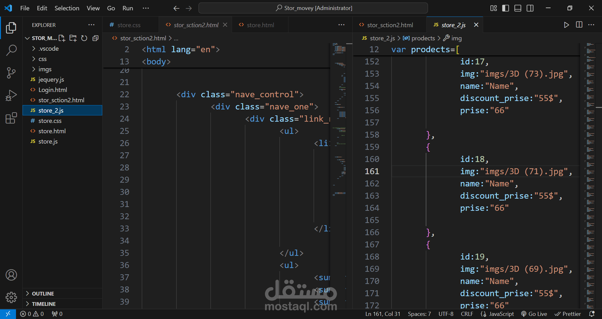Open the Manage gear menu
Viewport: 602px width, 319px height.
[x=11, y=297]
